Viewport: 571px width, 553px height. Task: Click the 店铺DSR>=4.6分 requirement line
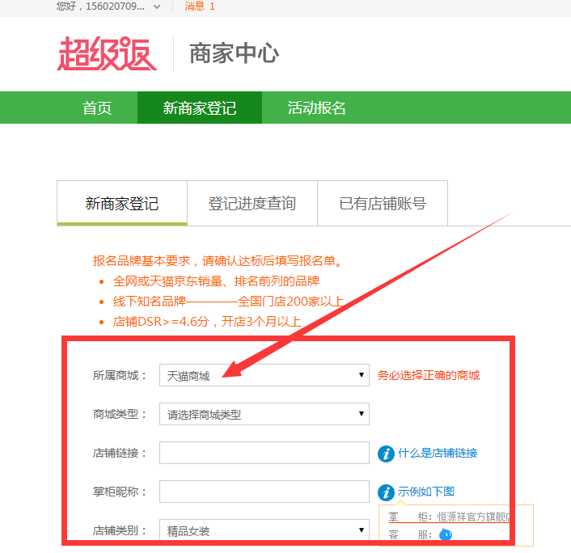click(207, 322)
